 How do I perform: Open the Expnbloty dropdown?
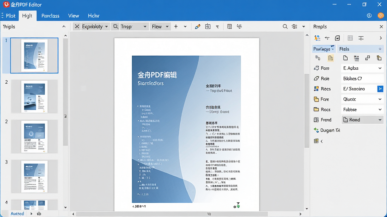(95, 27)
